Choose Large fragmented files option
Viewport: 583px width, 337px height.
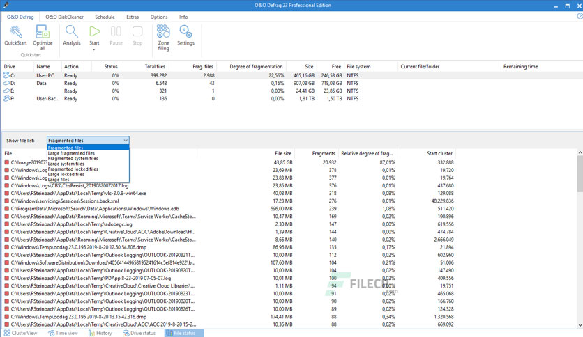(88, 153)
